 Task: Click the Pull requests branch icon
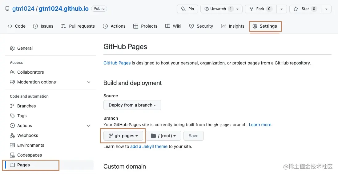pyautogui.click(x=63, y=26)
